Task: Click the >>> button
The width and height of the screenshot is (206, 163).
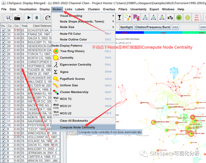Action: point(175,27)
